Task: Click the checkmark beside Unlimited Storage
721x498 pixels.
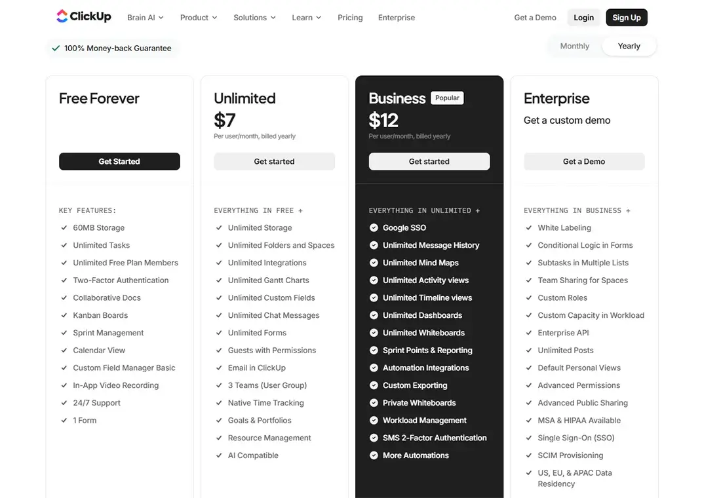Action: coord(219,228)
